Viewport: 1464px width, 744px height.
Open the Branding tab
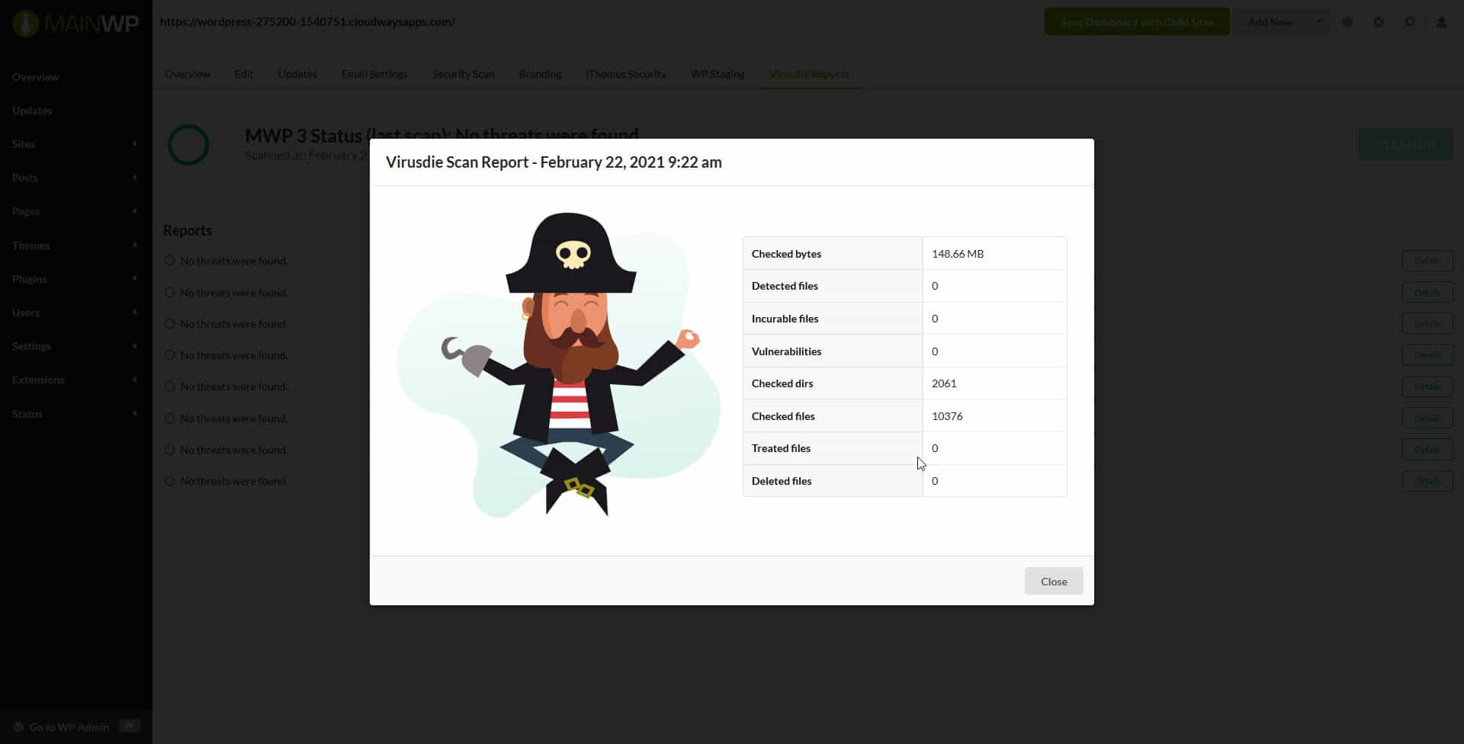point(541,74)
